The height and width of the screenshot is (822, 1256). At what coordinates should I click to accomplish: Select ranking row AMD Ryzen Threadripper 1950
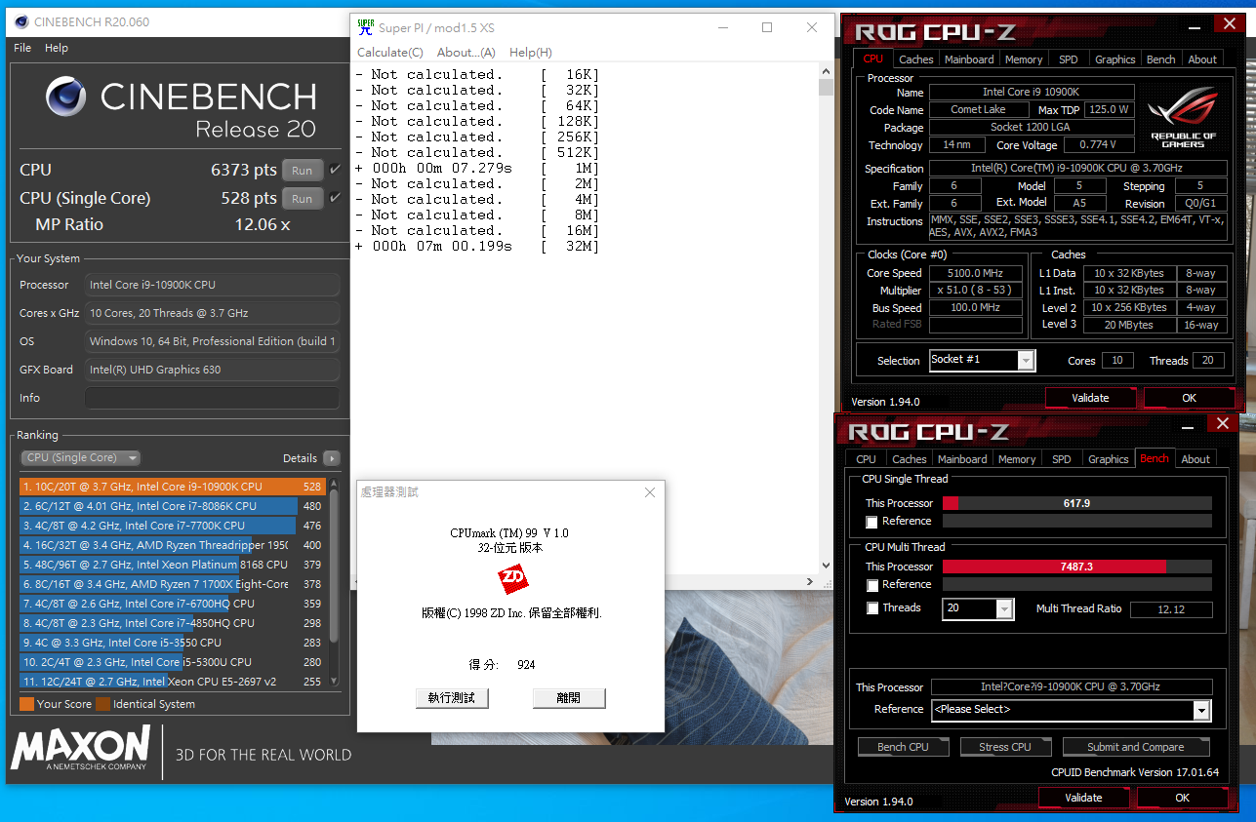click(172, 545)
